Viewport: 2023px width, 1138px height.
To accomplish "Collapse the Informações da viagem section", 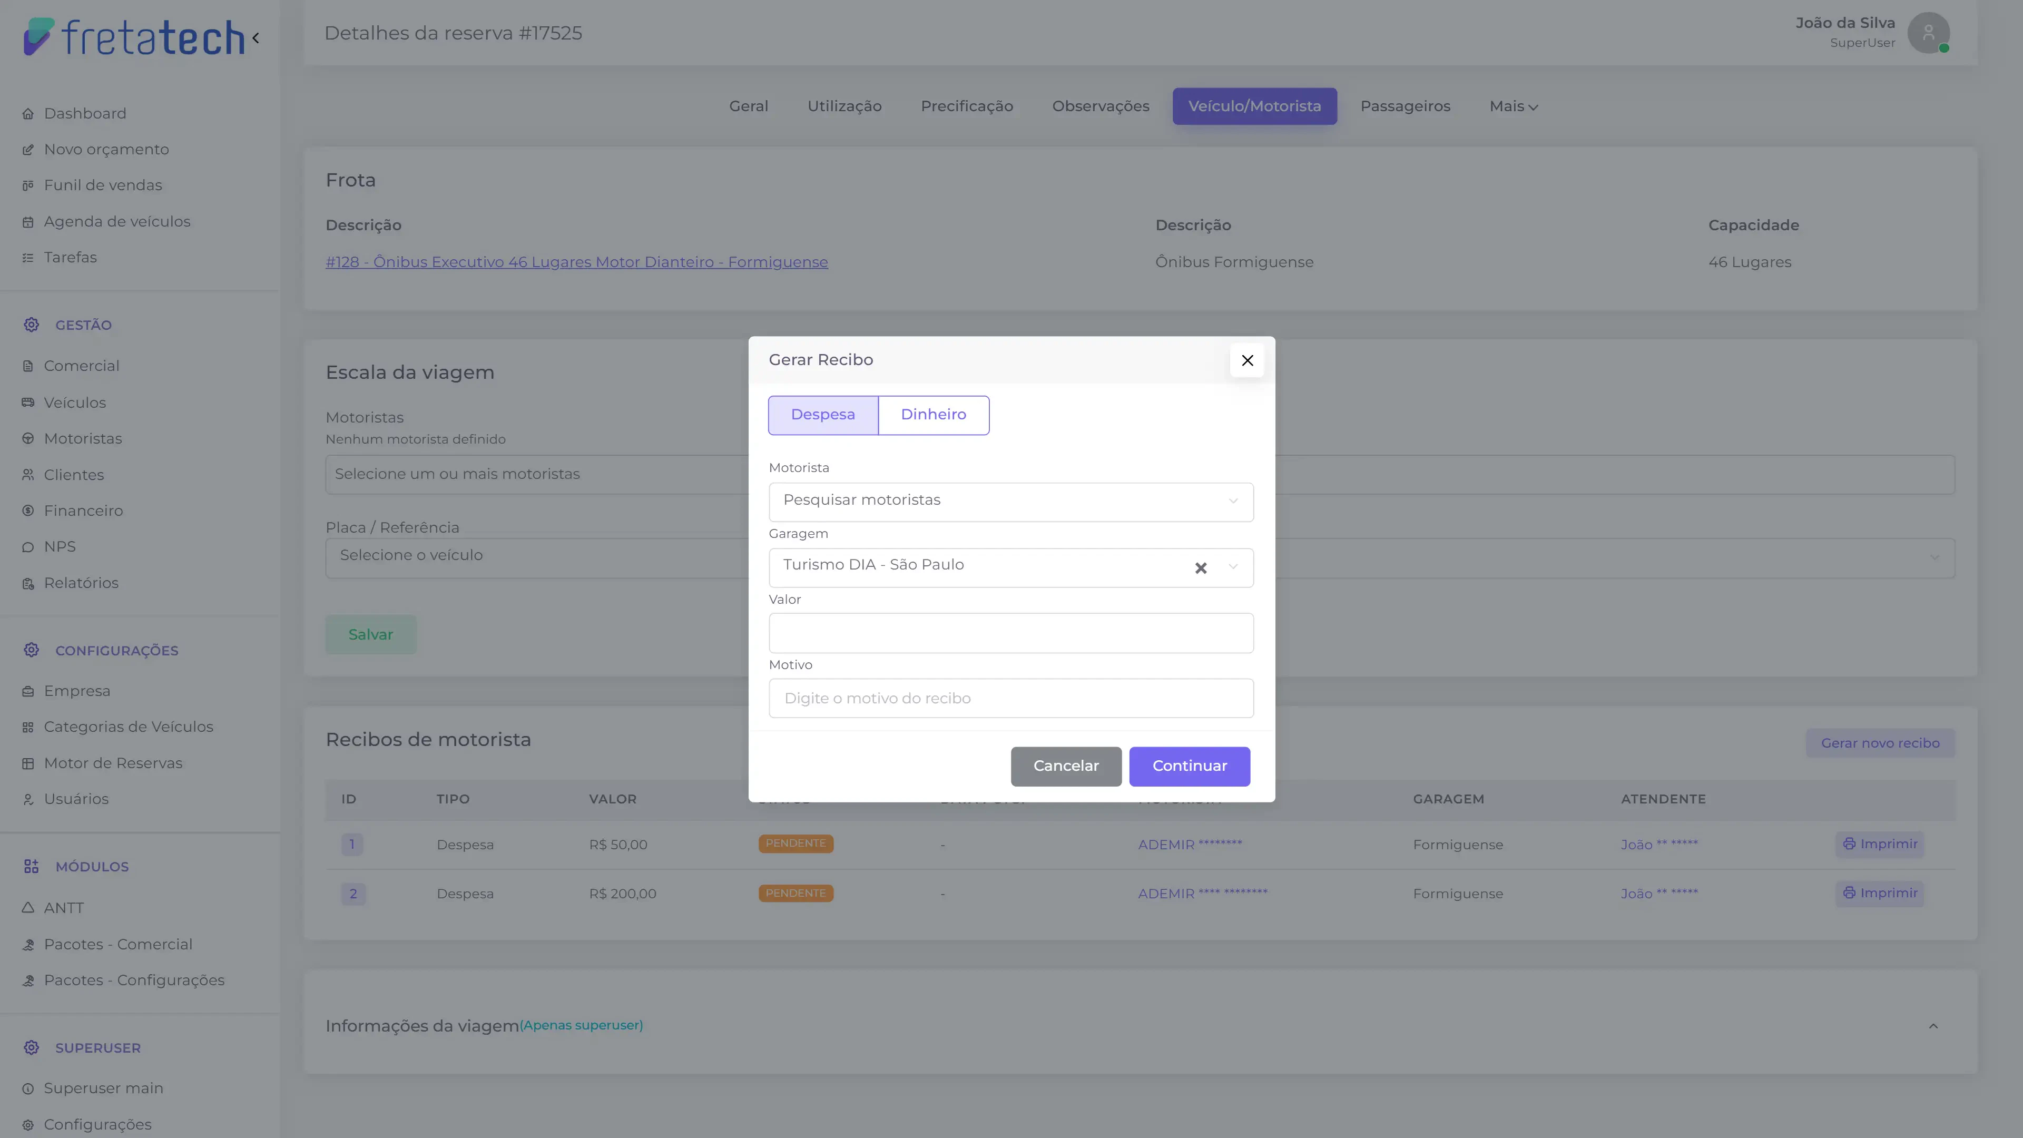I will coord(1933,1026).
